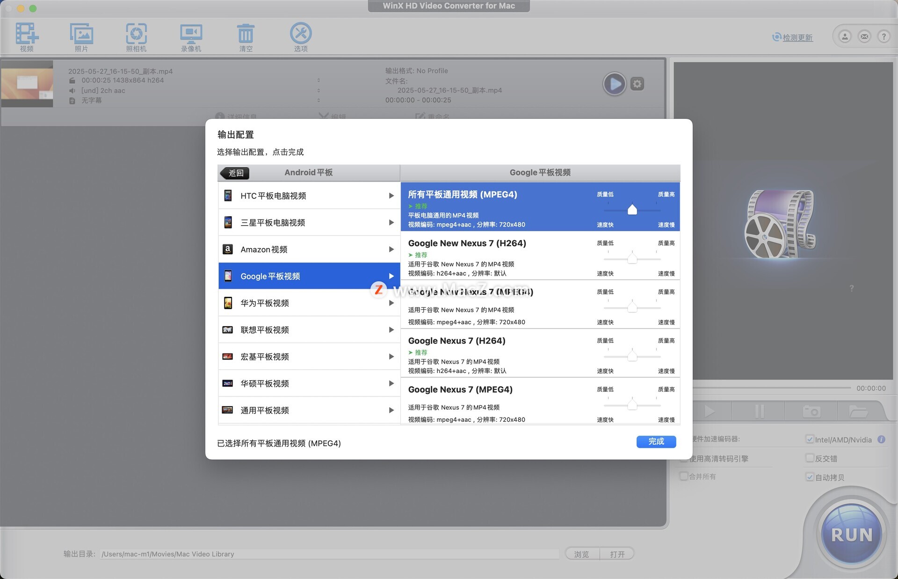Enable the merge all (合并所有) checkbox
898x579 pixels.
pos(684,476)
